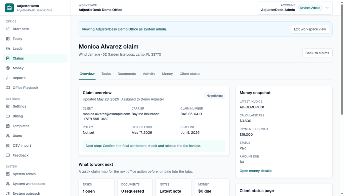Follow the Open money details link
Screen dimensions: 344x196
[255, 171]
